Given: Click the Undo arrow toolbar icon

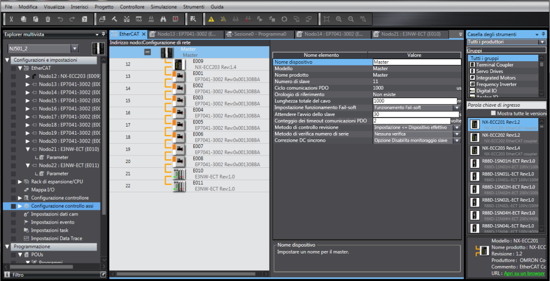Looking at the screenshot, I should coord(60,19).
